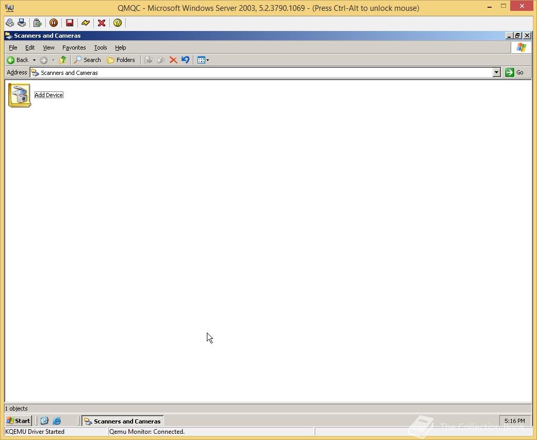Click the Copy To folder icon
Viewport: 537px width, 440px height.
point(160,60)
